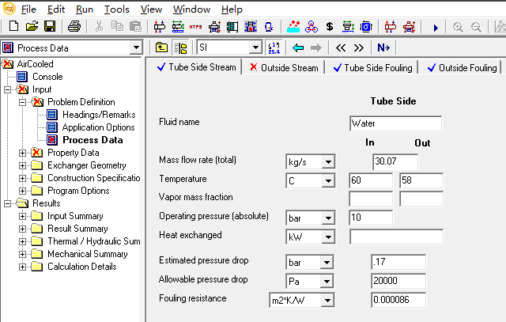Click the N+ next required input icon

[383, 47]
